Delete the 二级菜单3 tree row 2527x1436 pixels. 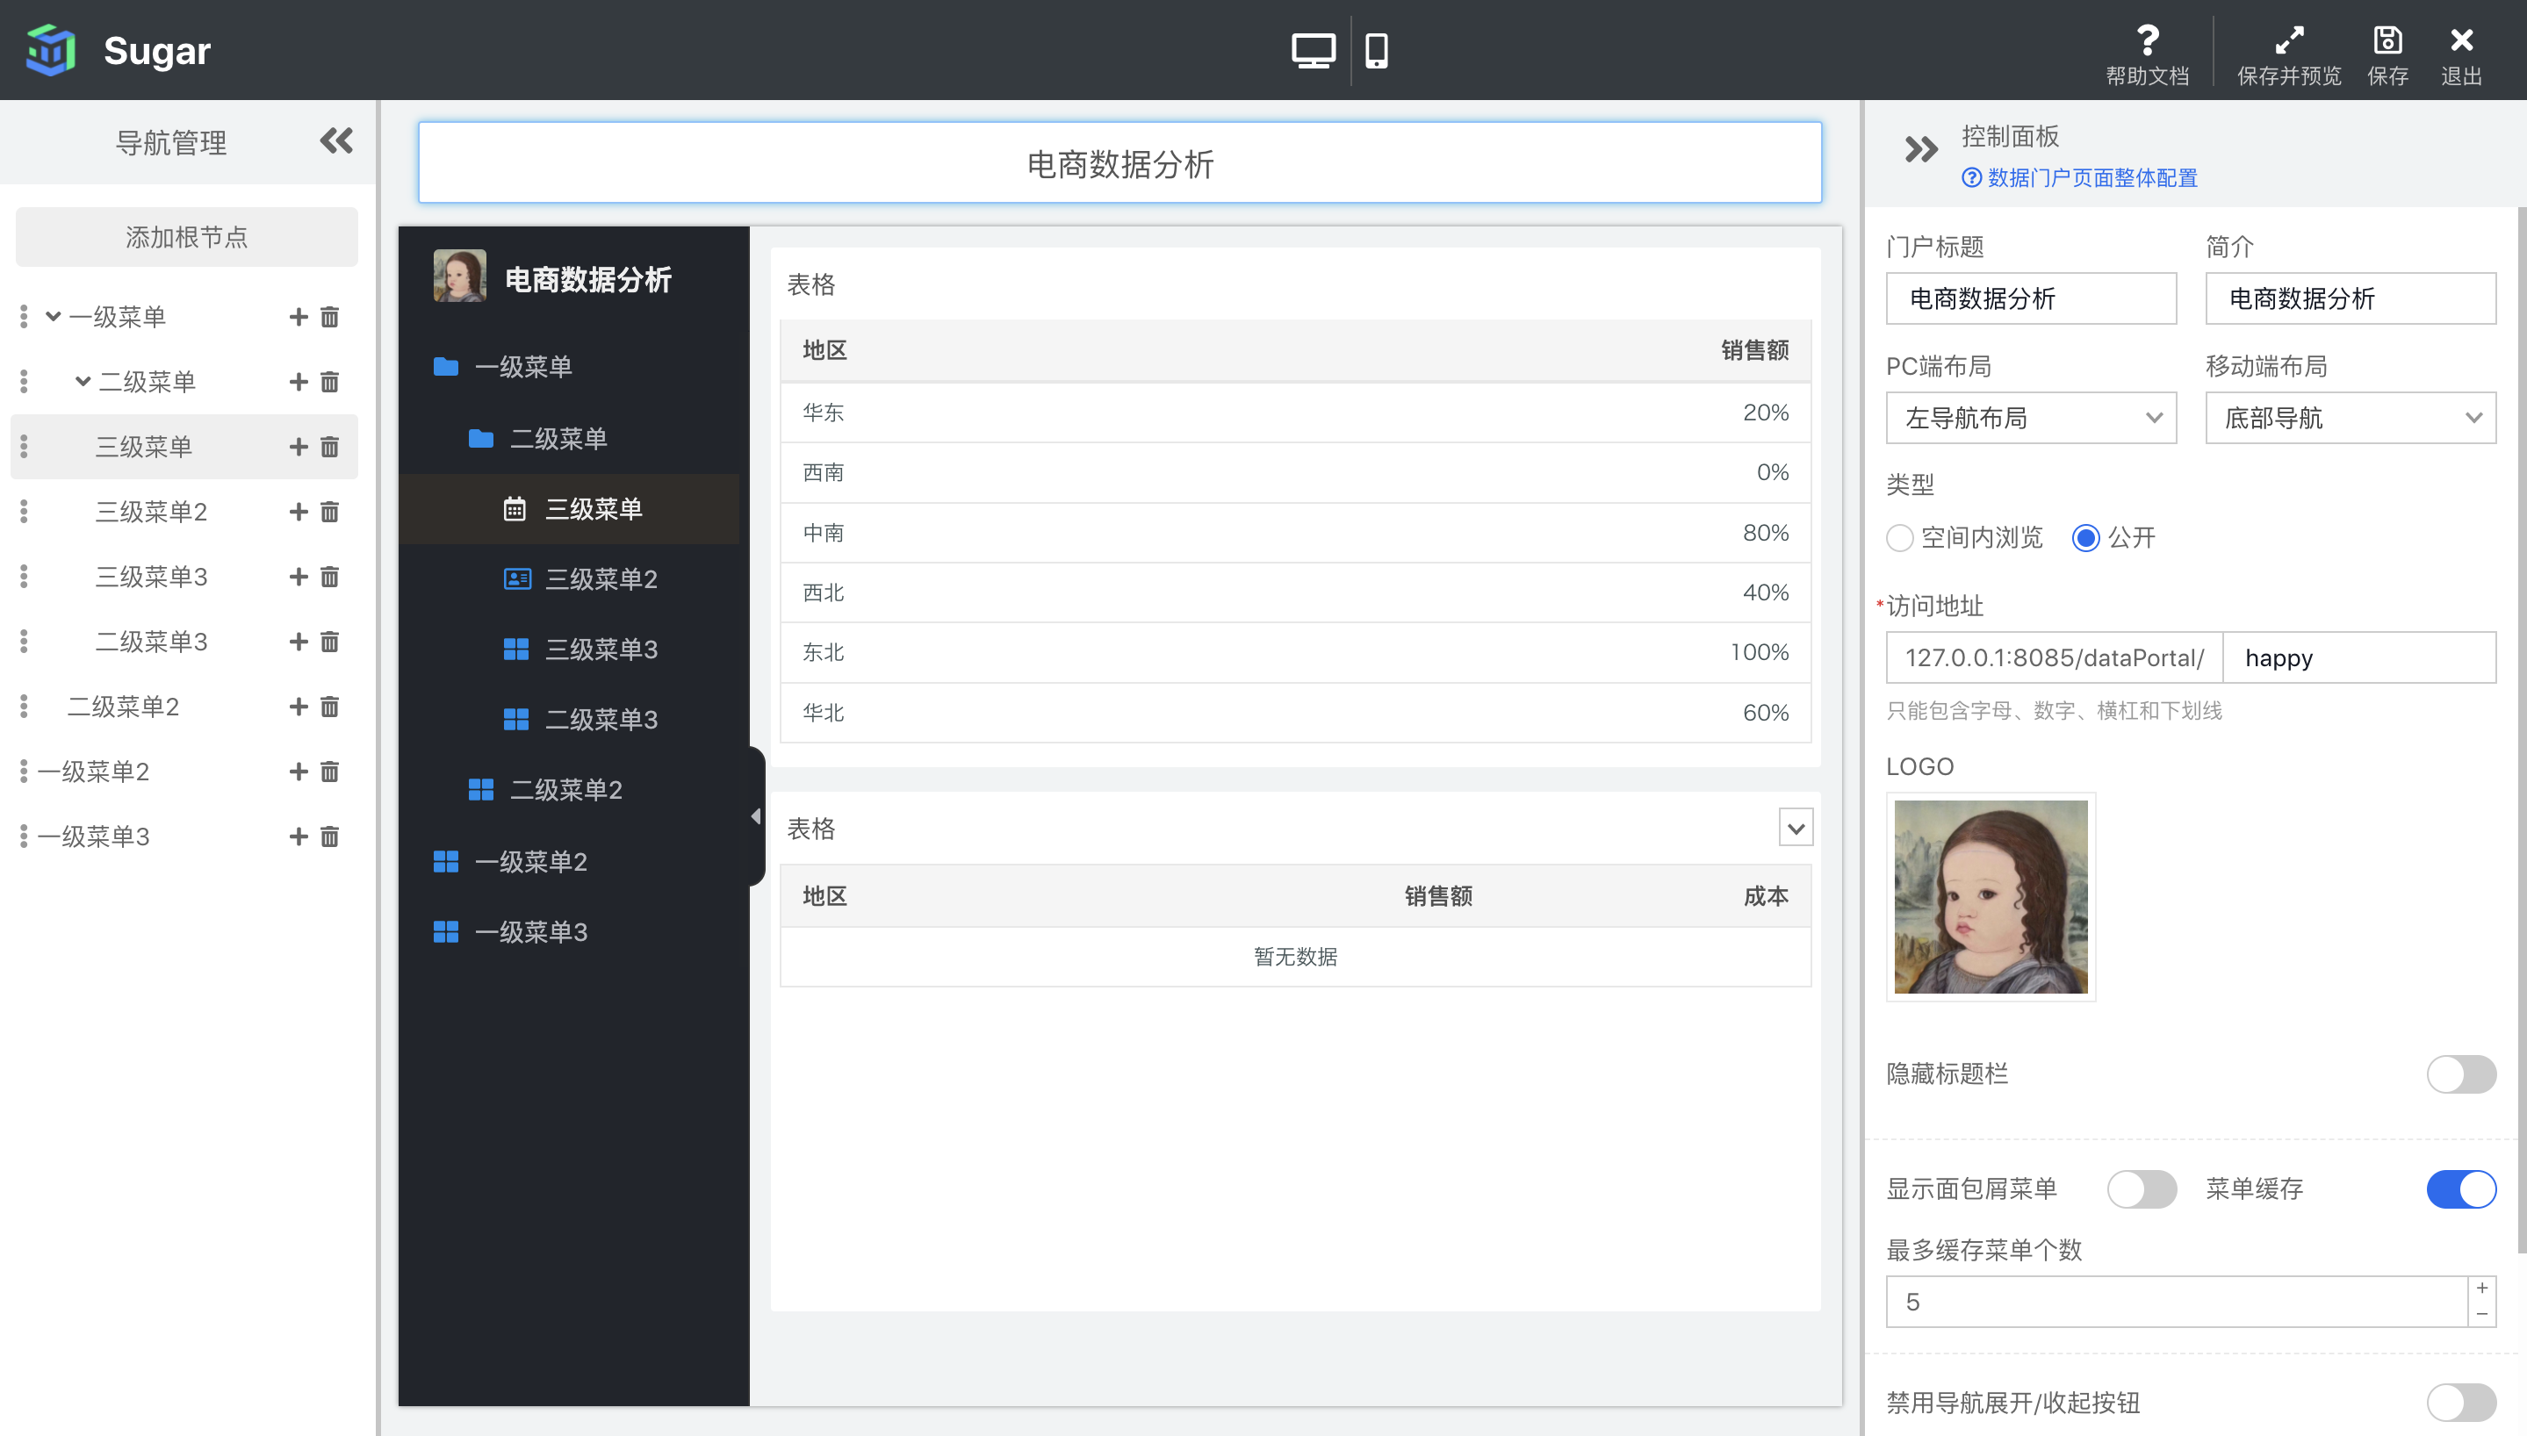click(x=329, y=642)
